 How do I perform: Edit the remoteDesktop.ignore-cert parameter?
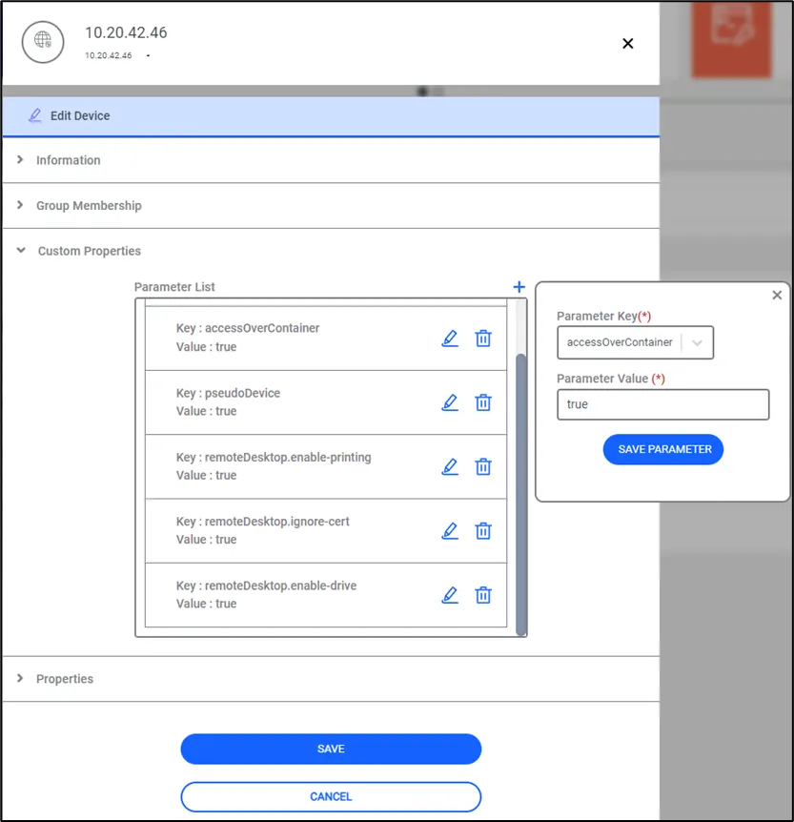tap(450, 531)
